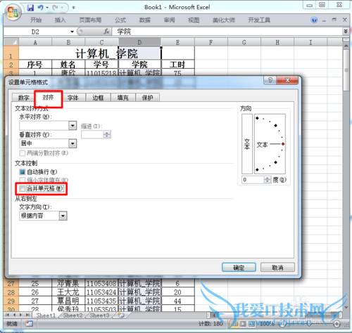The image size is (352, 333).
Task: Open the round Office button menu
Action: (x=13, y=12)
